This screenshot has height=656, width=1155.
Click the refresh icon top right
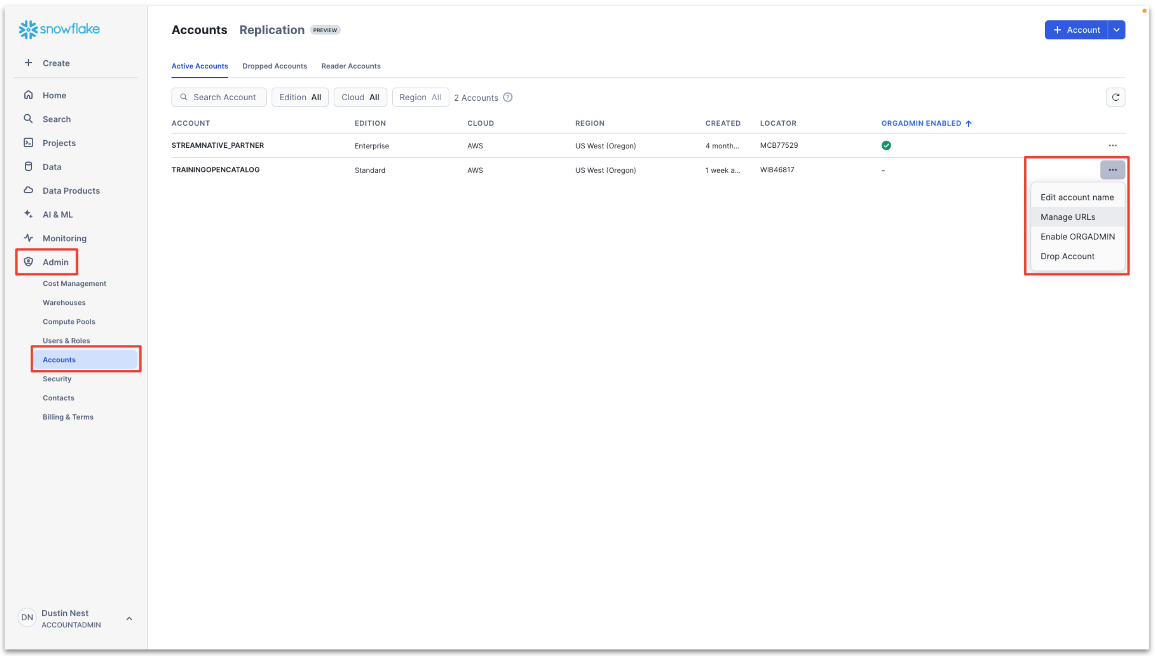[1116, 97]
